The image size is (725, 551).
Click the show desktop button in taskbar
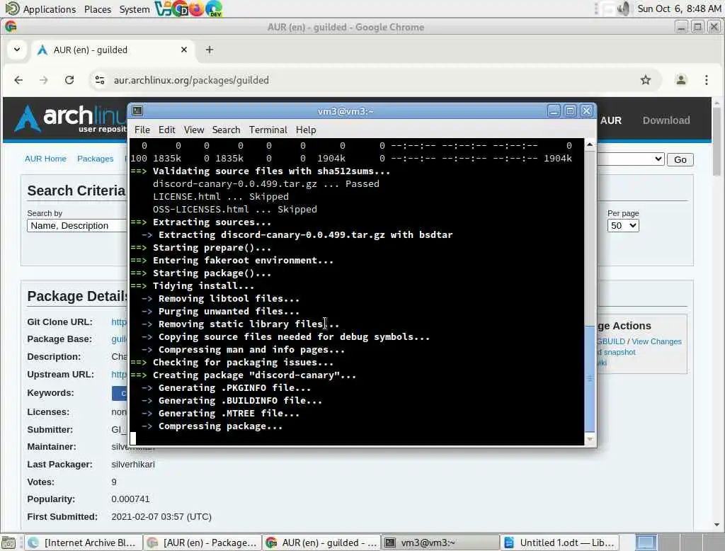click(x=8, y=543)
